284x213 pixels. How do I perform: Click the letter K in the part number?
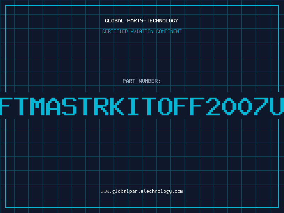[117, 106]
